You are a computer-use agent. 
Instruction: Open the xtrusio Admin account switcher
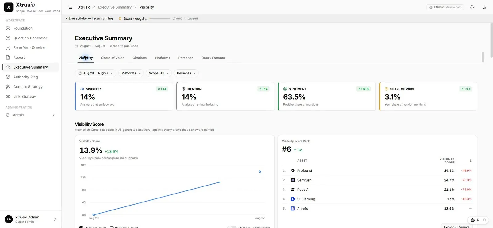click(x=31, y=219)
